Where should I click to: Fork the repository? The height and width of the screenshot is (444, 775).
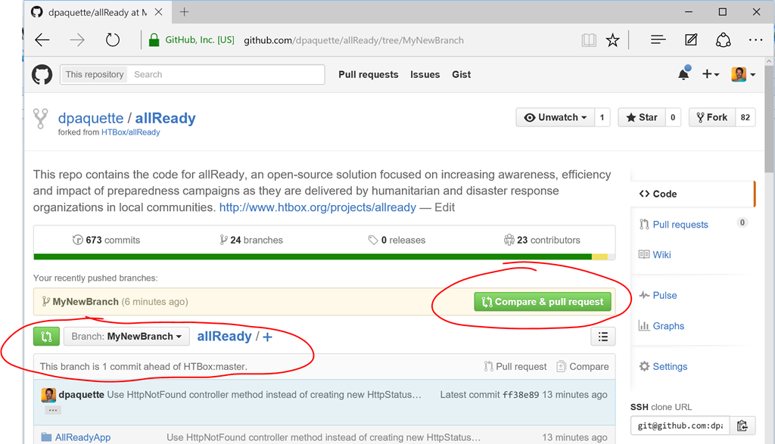(712, 117)
